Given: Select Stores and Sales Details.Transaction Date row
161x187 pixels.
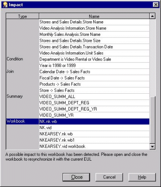Looking at the screenshot, I should coord(94,47).
